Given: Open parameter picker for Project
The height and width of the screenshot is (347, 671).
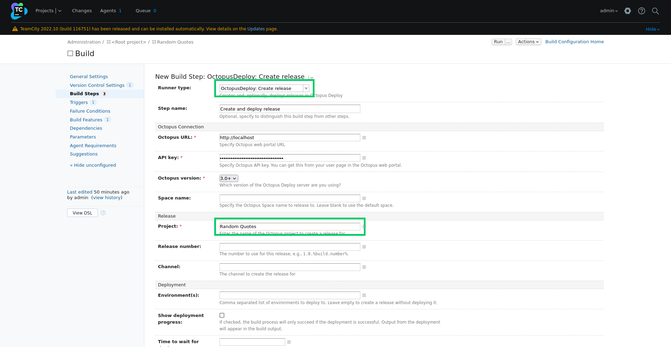Looking at the screenshot, I should (x=364, y=227).
